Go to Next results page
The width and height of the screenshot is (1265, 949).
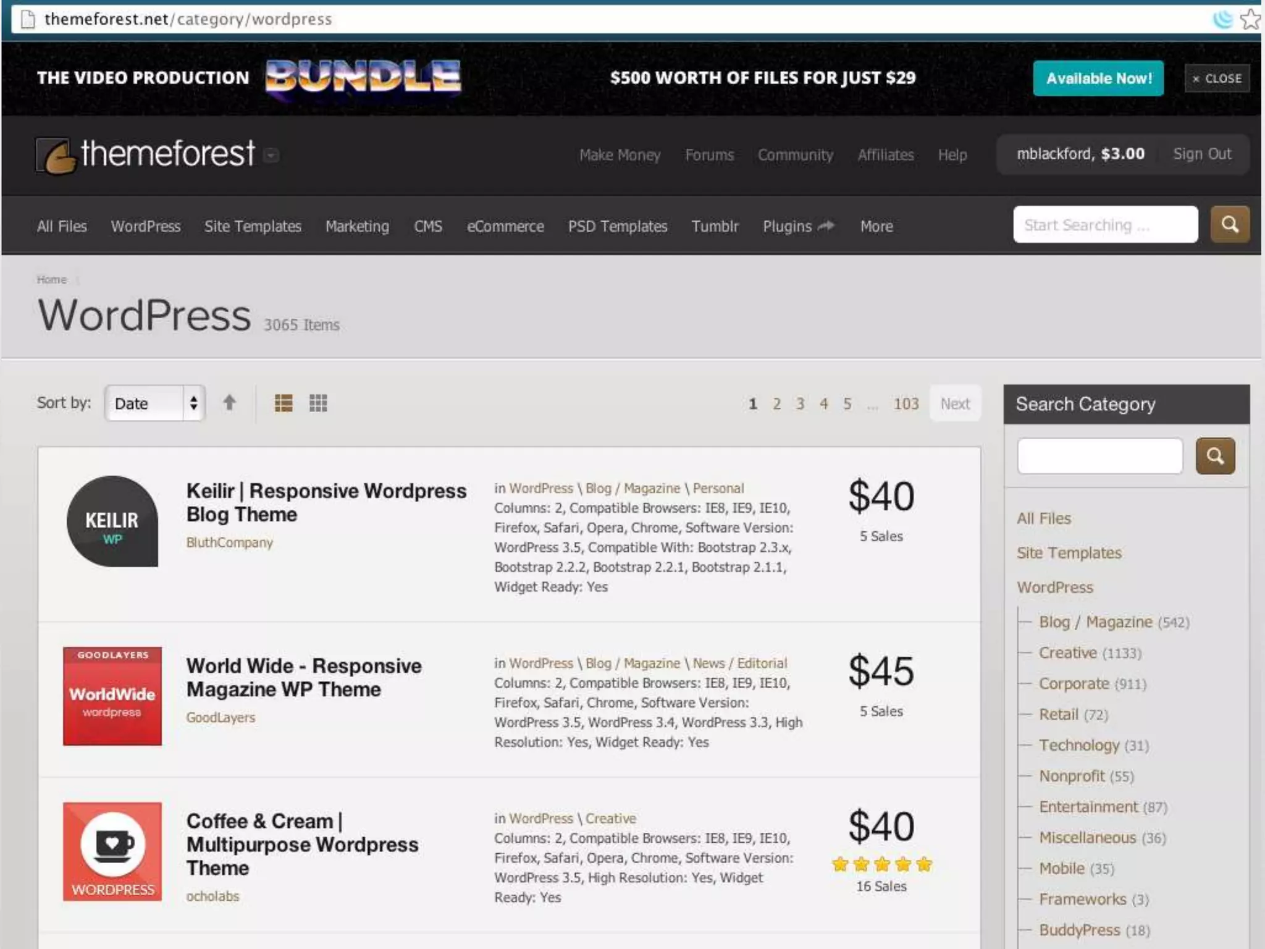pyautogui.click(x=954, y=404)
